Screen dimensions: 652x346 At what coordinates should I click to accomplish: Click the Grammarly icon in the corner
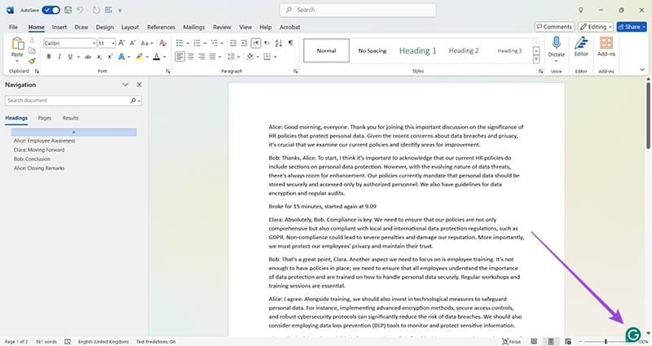(632, 334)
